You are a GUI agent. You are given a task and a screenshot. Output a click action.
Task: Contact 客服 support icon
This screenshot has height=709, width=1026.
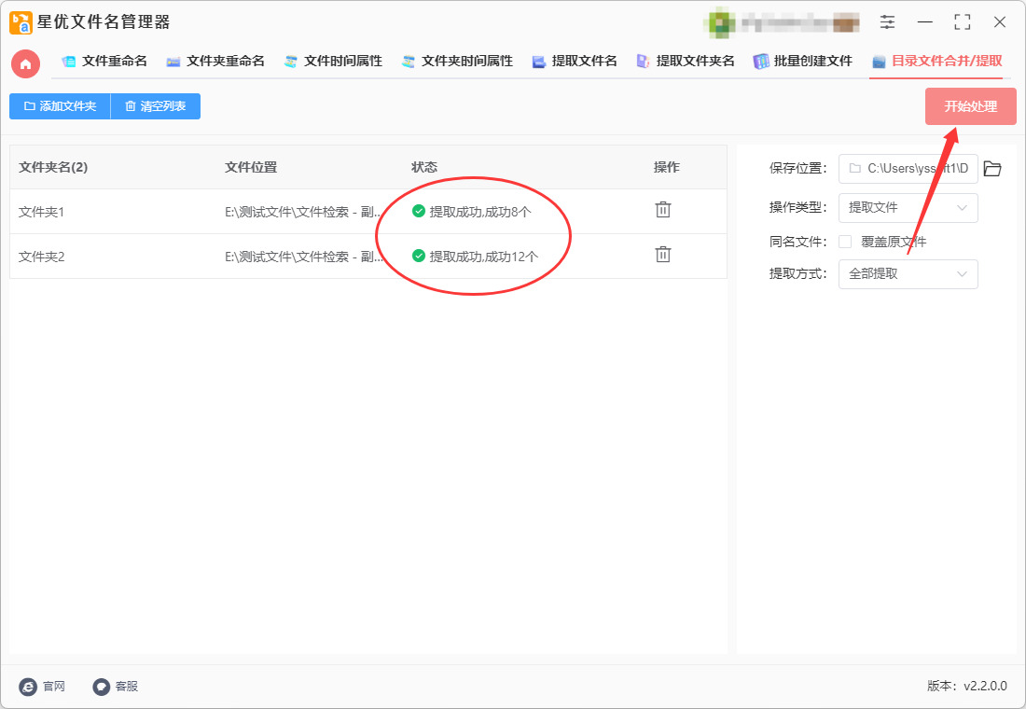102,686
